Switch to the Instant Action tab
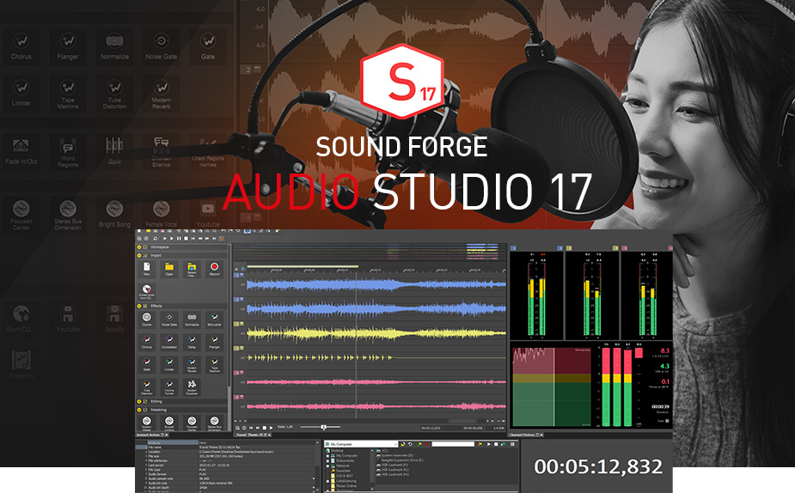The width and height of the screenshot is (795, 493). point(148,435)
